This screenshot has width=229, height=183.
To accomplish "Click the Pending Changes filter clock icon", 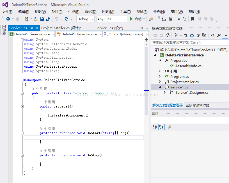I will [x=177, y=35].
